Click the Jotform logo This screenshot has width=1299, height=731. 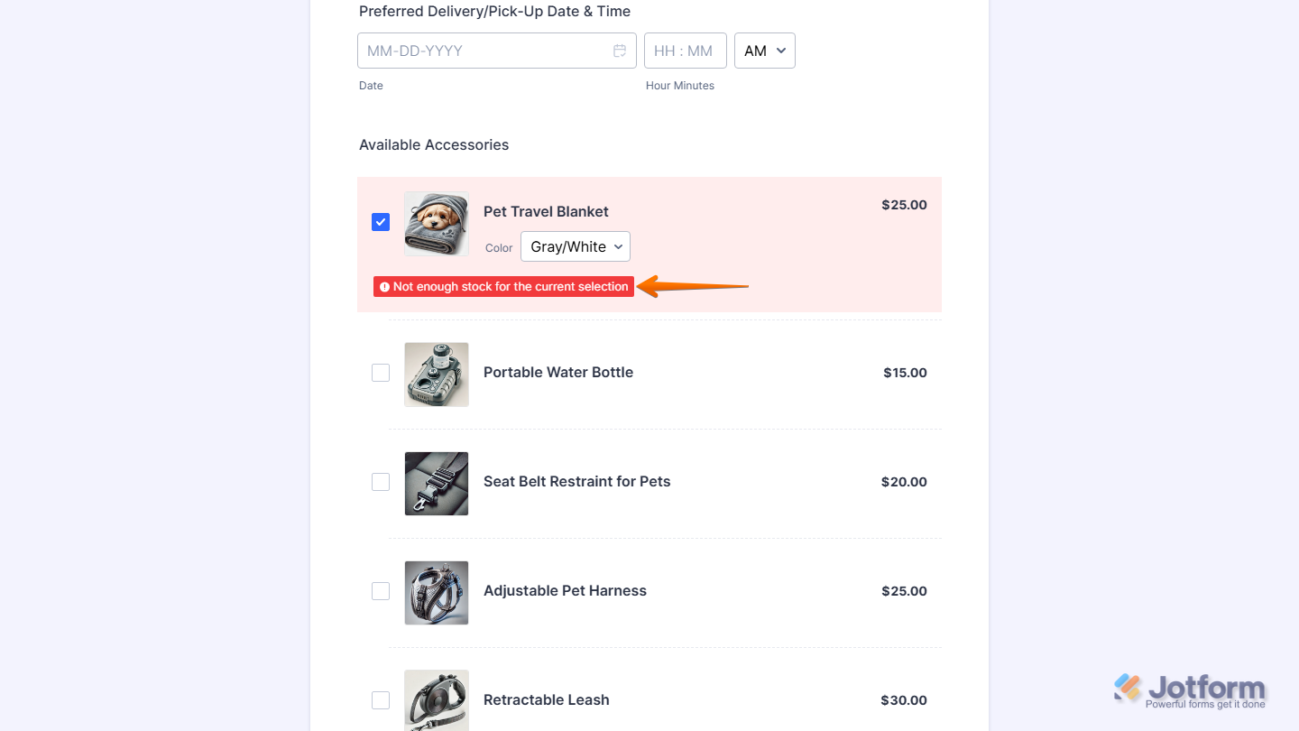(1190, 690)
